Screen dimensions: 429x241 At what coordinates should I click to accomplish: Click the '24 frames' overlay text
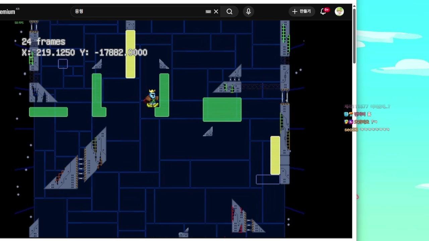[x=43, y=42]
